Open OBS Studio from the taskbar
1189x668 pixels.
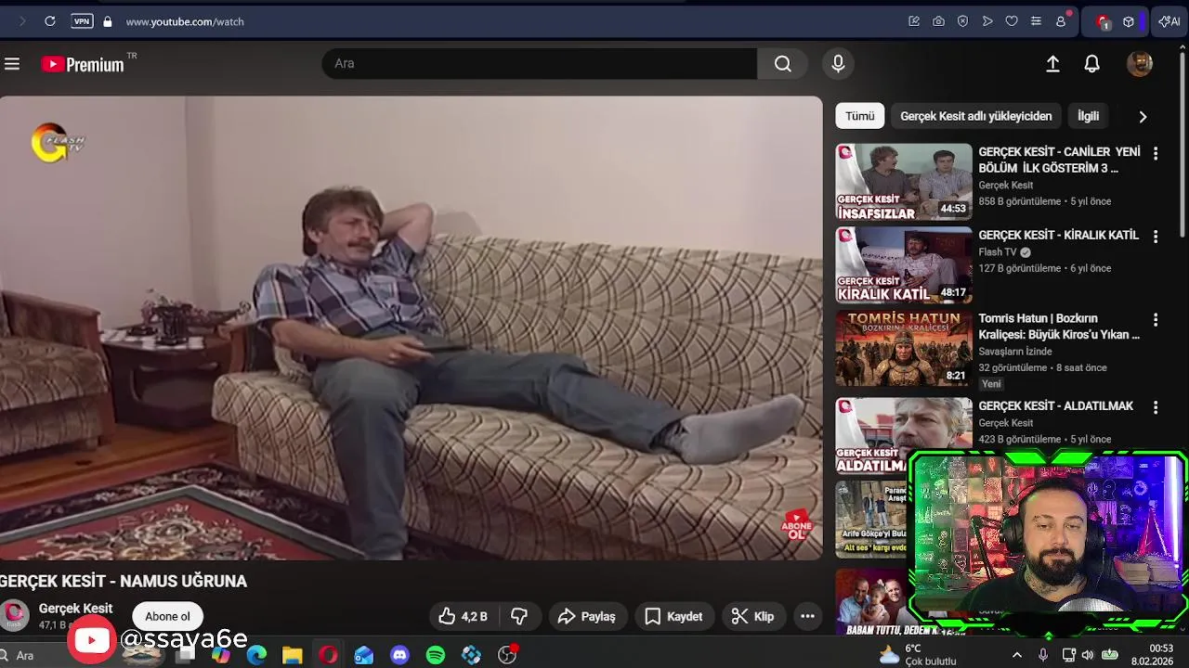click(x=507, y=655)
